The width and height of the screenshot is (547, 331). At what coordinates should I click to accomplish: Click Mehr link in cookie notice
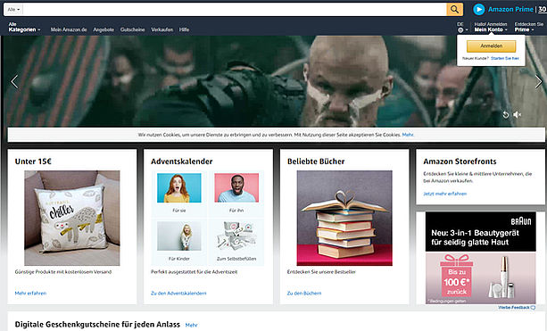[x=408, y=135]
